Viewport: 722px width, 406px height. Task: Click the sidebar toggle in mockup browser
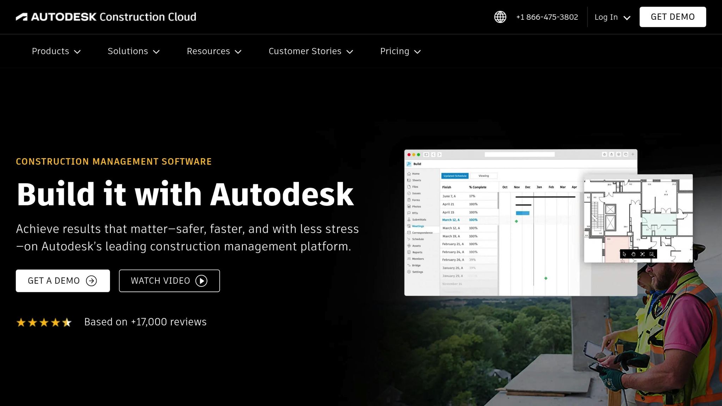pos(426,154)
